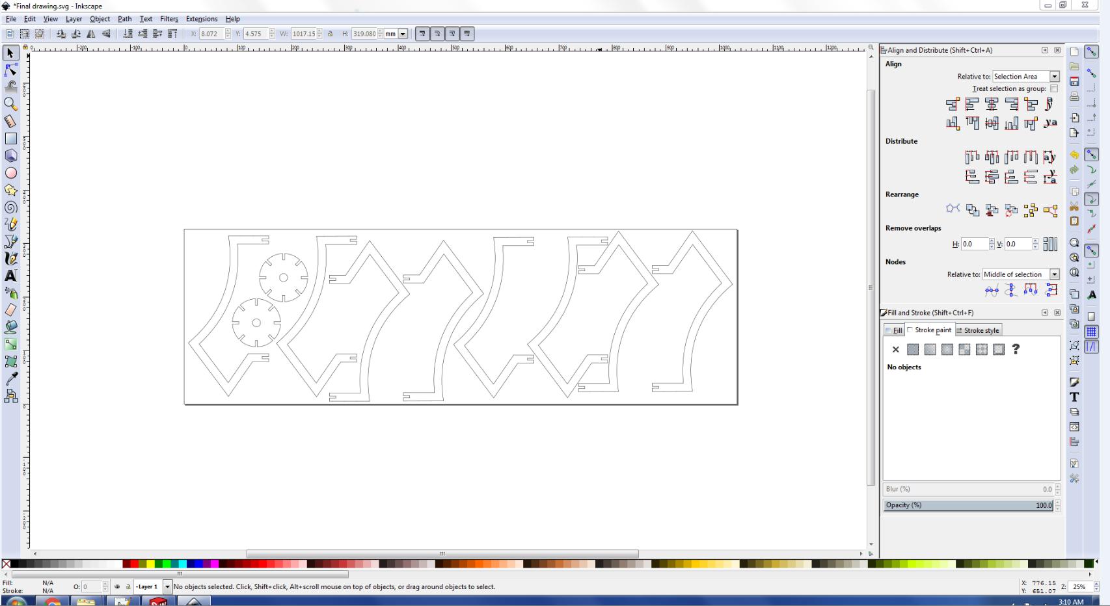The width and height of the screenshot is (1110, 606).
Task: Select the Eraser tool
Action: [x=10, y=310]
